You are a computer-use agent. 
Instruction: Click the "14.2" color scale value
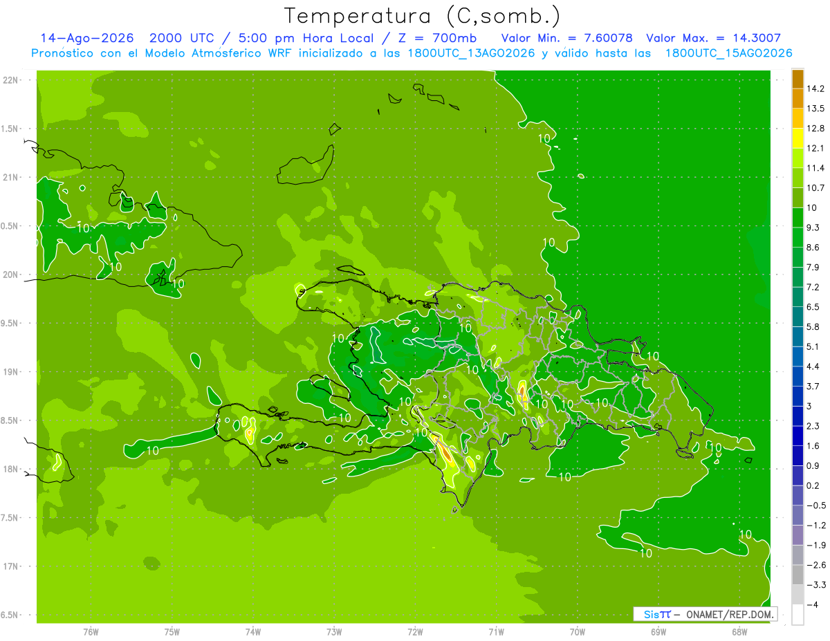815,89
